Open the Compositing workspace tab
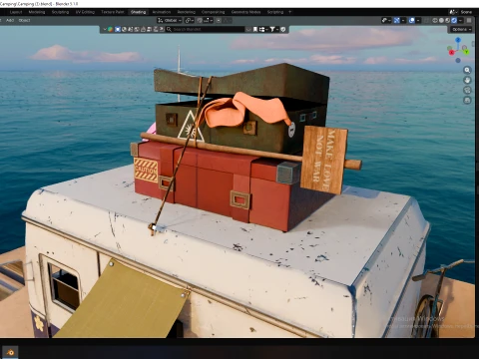 (x=214, y=12)
